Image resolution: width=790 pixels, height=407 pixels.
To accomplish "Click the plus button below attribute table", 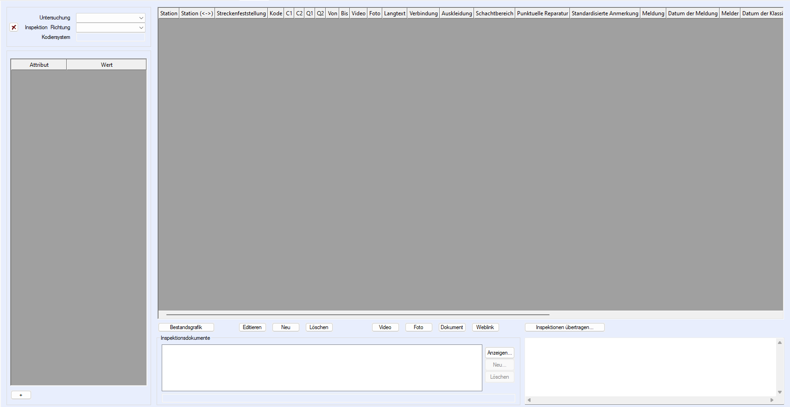I will coord(21,395).
